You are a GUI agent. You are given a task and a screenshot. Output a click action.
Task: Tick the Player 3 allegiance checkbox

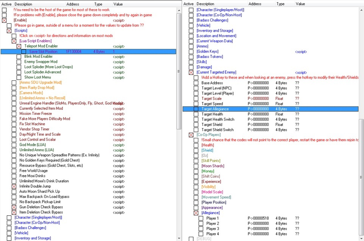pos(201,229)
